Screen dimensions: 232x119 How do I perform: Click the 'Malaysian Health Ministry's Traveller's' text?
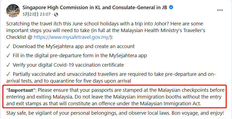(163, 30)
